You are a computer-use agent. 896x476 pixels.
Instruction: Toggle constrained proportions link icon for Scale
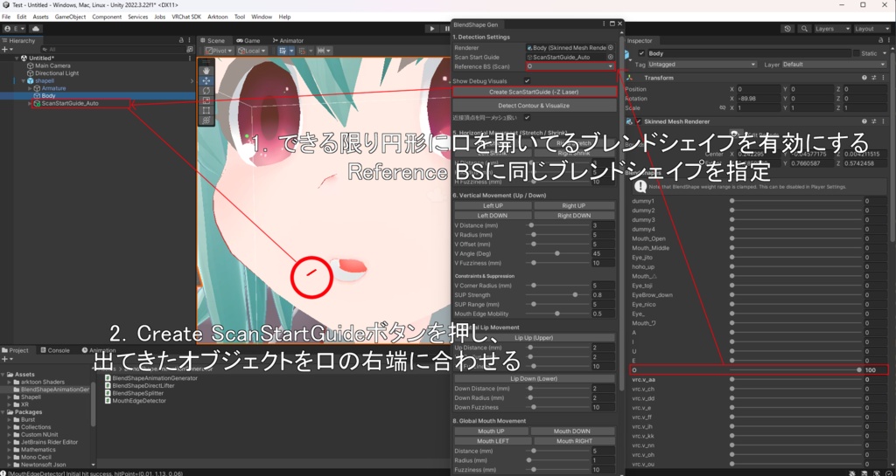click(722, 107)
